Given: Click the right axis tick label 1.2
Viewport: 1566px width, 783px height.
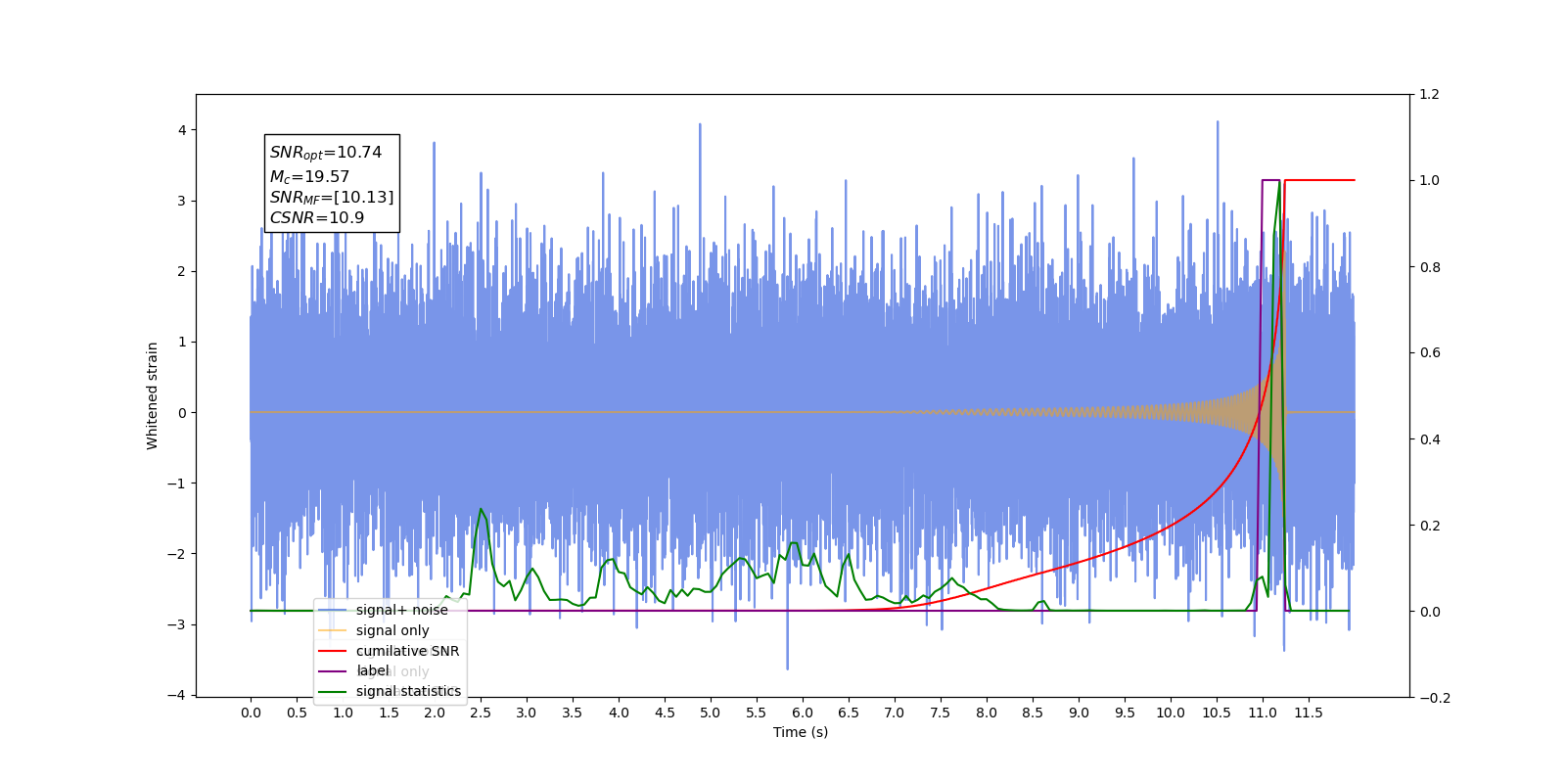Looking at the screenshot, I should click(x=1429, y=95).
